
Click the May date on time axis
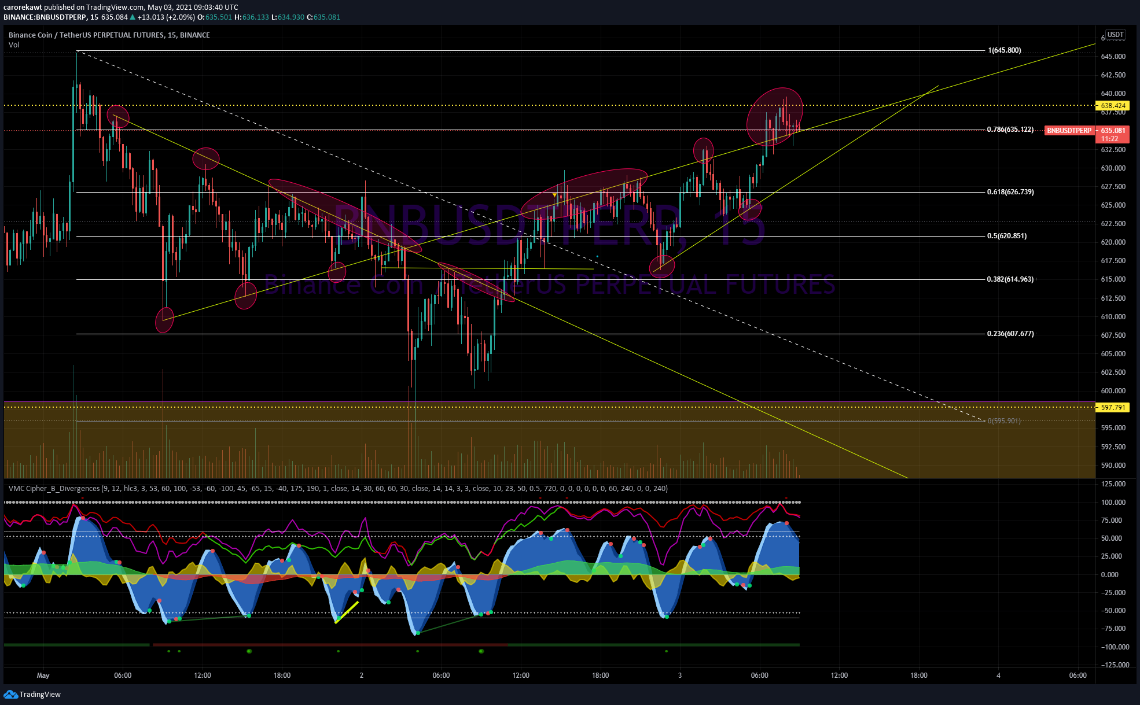pyautogui.click(x=43, y=676)
